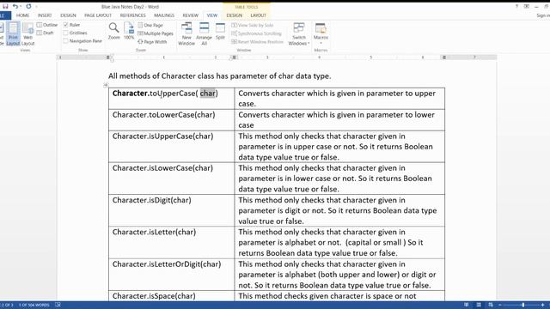Switch to Web Layout view

pos(27,33)
